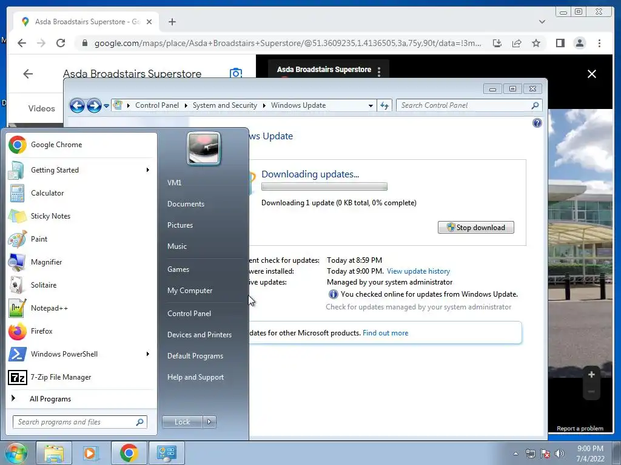The image size is (621, 465).
Task: Refresh the Control Panel address bar
Action: tap(384, 105)
